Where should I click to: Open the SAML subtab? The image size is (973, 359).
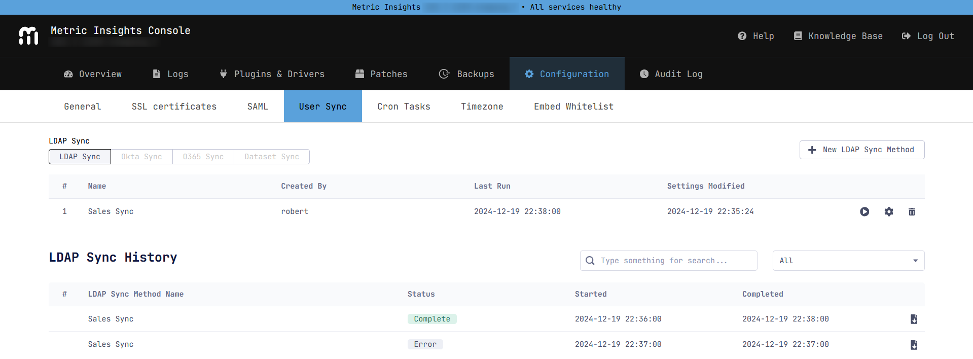(x=258, y=106)
